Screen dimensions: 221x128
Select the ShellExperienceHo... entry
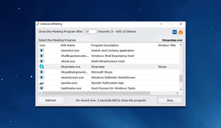(x=75, y=56)
